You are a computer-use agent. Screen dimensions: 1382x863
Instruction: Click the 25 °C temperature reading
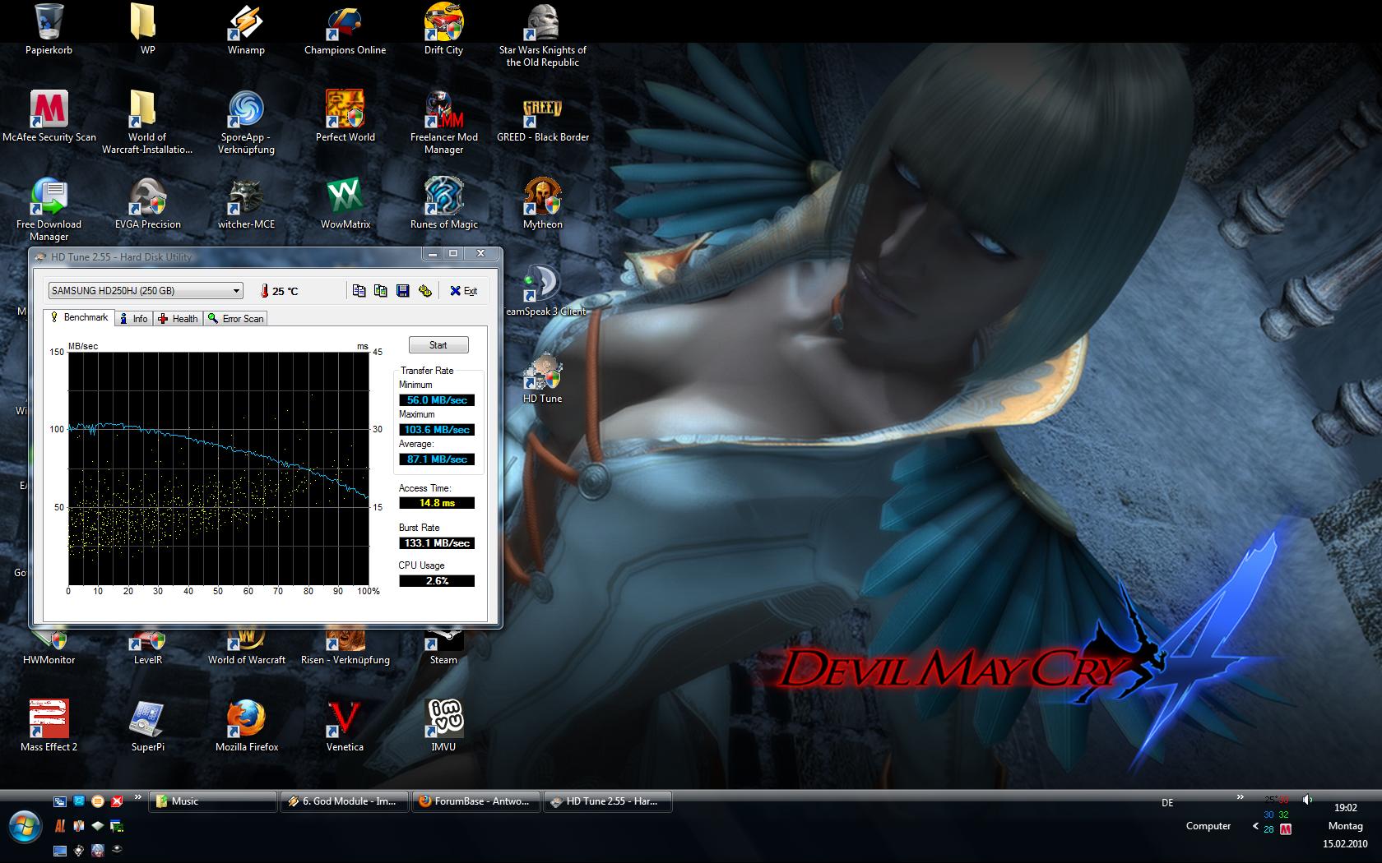click(285, 291)
